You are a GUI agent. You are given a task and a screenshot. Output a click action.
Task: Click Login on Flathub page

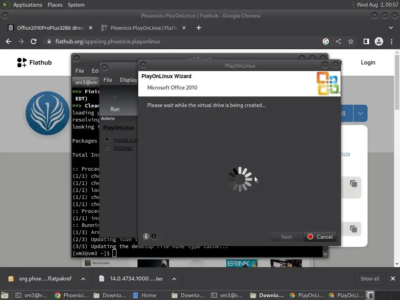(x=368, y=62)
